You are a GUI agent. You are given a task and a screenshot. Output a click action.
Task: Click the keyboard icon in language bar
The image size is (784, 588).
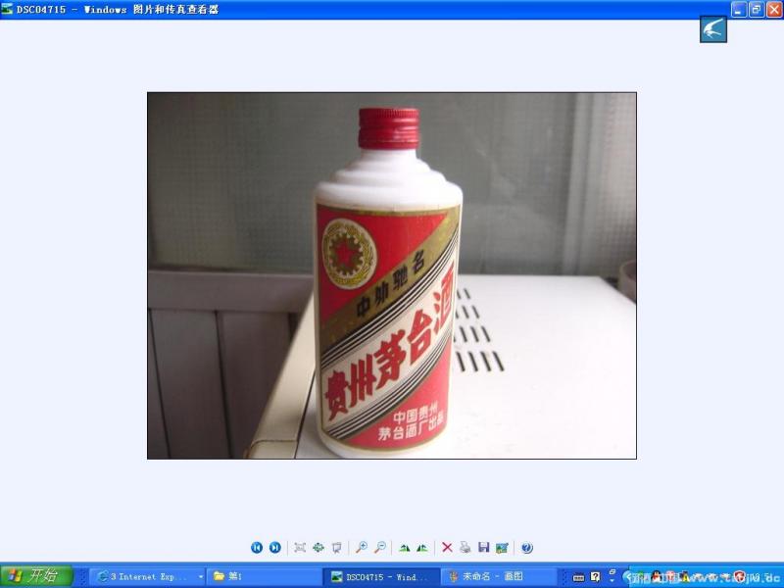(x=578, y=577)
